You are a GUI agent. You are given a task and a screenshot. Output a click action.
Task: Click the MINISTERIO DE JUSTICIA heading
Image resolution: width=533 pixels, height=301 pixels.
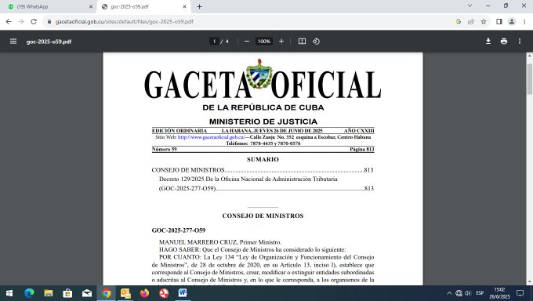[x=263, y=121]
